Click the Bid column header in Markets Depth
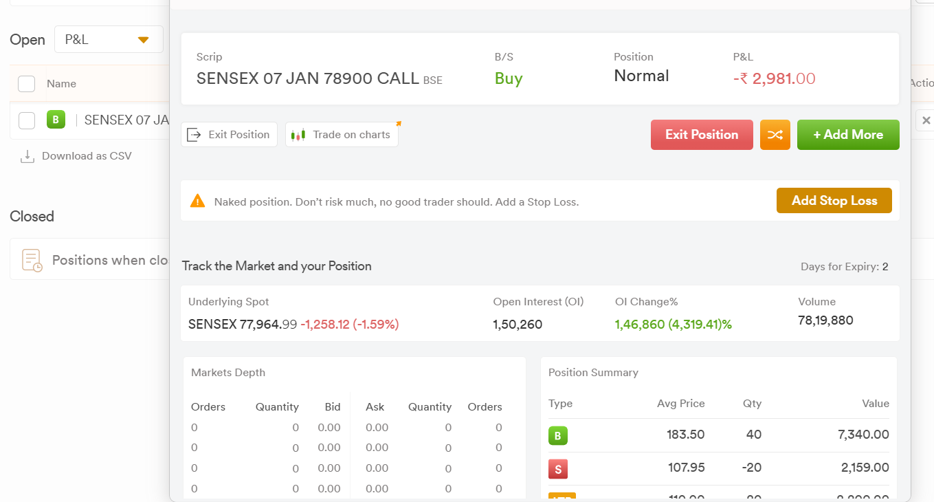Screen dimensions: 934x502 tap(333, 407)
